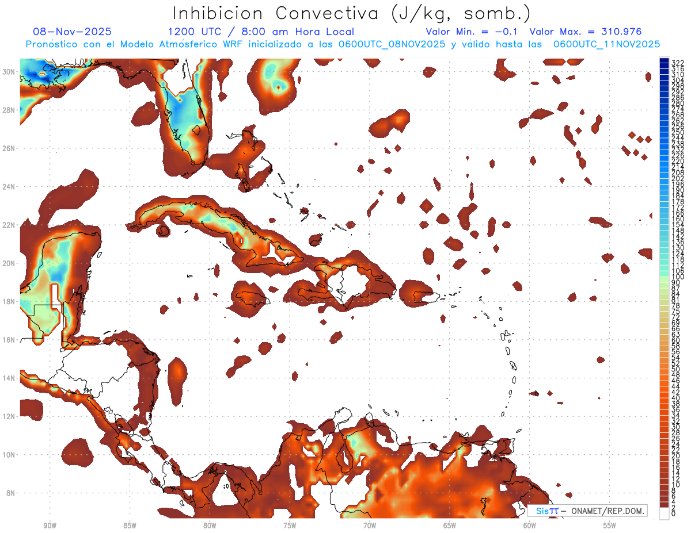Click the 'Valor Max. = 310.976' readout
This screenshot has width=691, height=533.
tap(586, 32)
